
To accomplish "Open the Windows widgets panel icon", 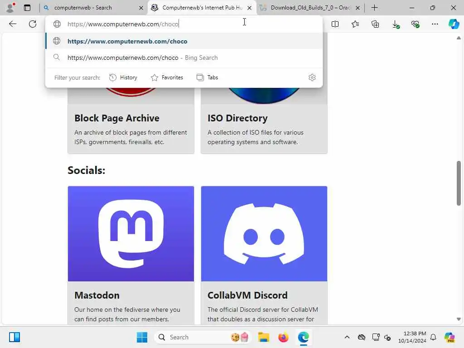I will [x=14, y=337].
